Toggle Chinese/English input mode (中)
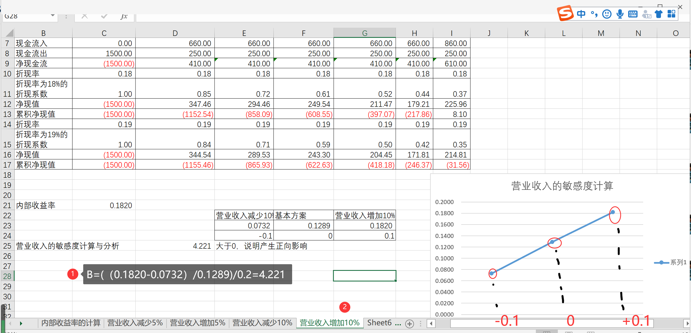 pos(581,14)
